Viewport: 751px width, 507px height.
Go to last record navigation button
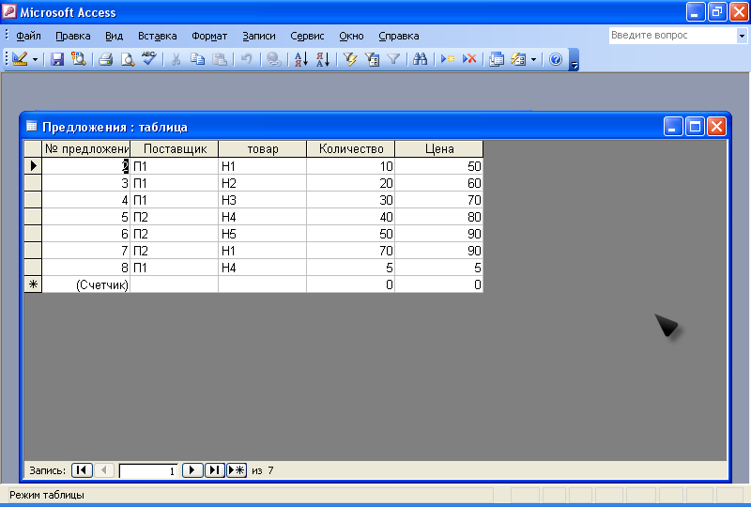point(214,470)
